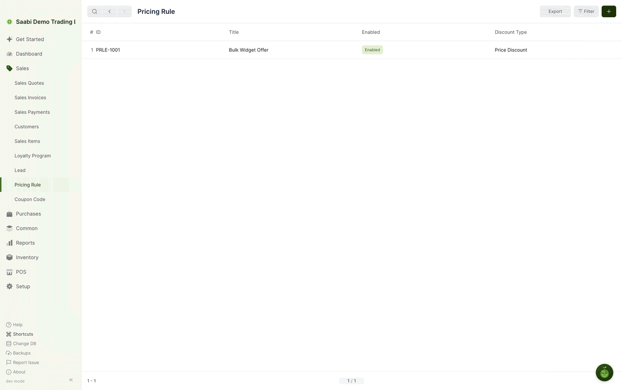Click the Common layers icon

[x=9, y=228]
